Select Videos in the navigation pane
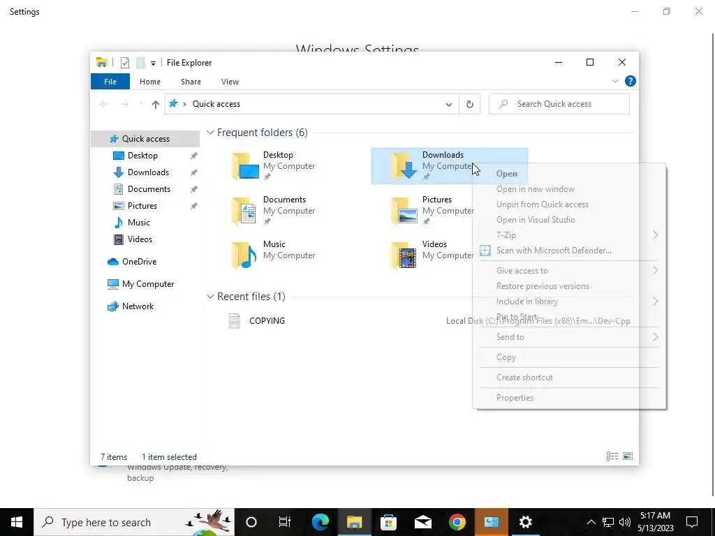This screenshot has width=715, height=536. click(x=140, y=239)
